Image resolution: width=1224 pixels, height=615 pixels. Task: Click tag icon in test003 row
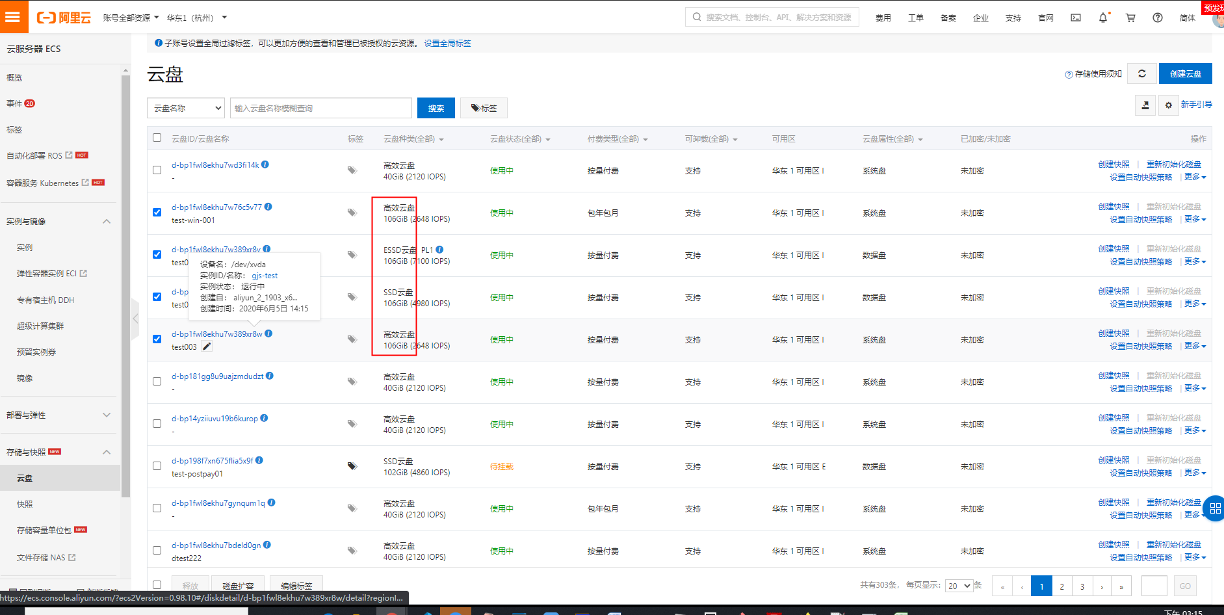click(352, 339)
